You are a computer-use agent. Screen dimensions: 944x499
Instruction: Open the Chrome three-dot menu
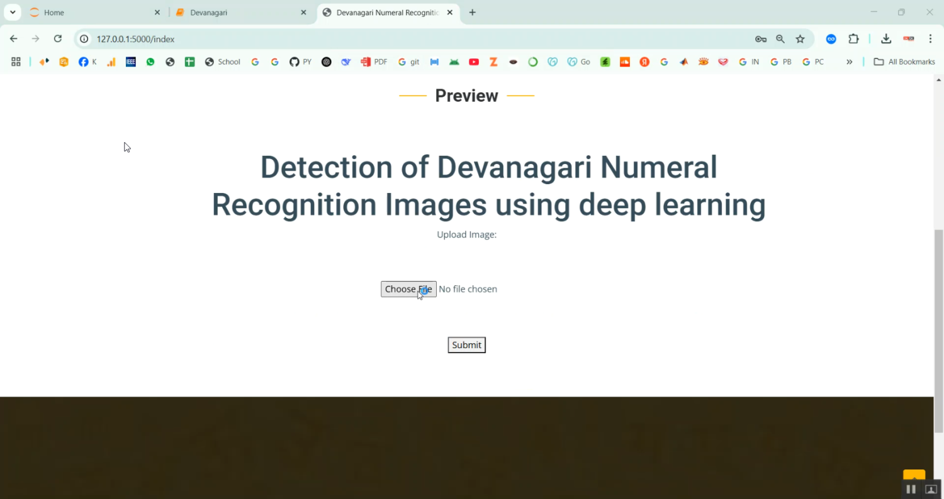930,39
